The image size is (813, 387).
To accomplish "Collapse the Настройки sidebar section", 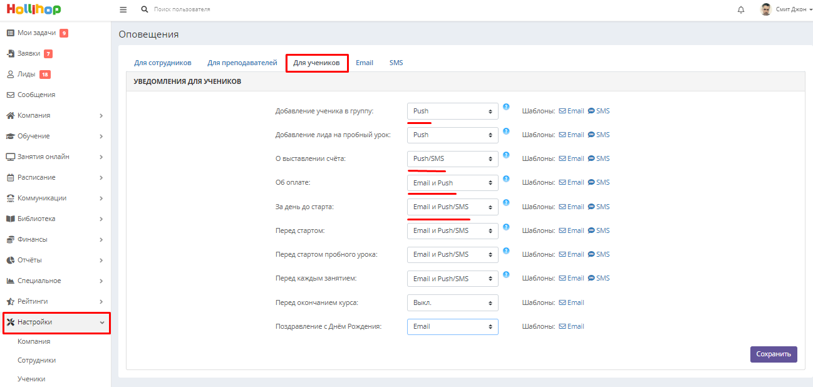I will pos(55,322).
